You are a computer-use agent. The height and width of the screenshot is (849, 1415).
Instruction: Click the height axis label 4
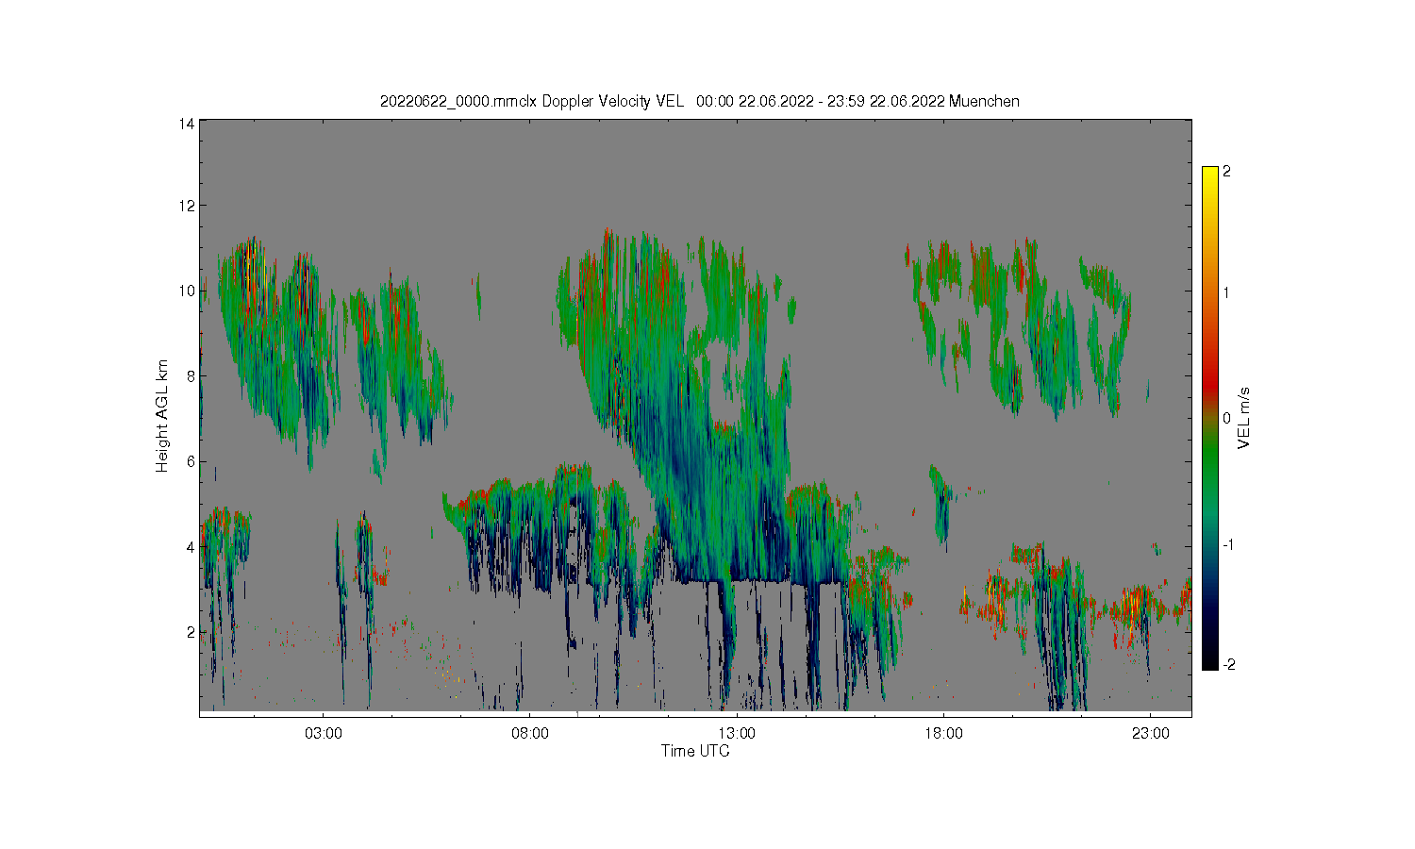click(x=191, y=547)
